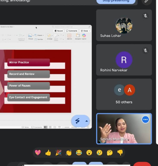Switch to slide sorter grid view
This screenshot has height=166, width=158.
point(50,127)
